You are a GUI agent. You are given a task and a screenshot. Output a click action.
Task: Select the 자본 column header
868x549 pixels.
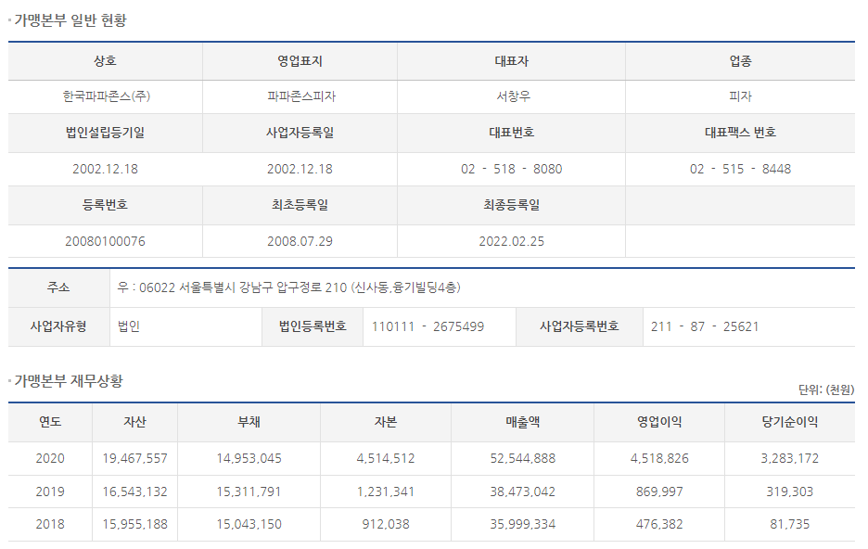[x=386, y=422]
